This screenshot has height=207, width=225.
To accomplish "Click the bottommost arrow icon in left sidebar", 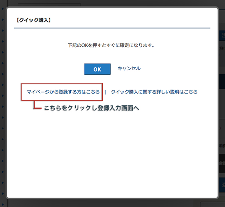I will pos(3,204).
